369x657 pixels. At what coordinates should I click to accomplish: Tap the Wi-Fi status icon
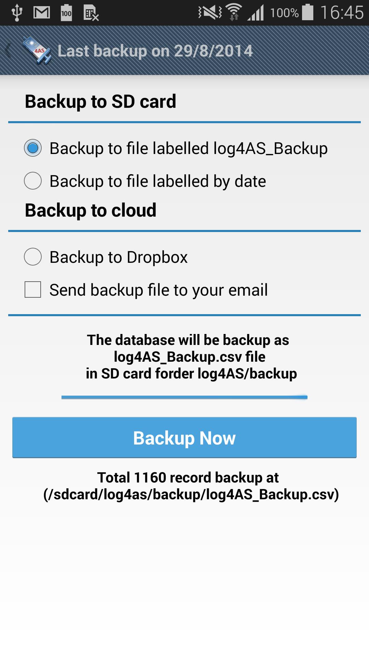pyautogui.click(x=234, y=12)
